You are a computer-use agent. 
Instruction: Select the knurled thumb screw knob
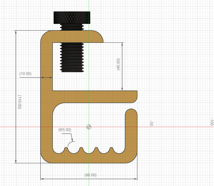[x=72, y=17]
